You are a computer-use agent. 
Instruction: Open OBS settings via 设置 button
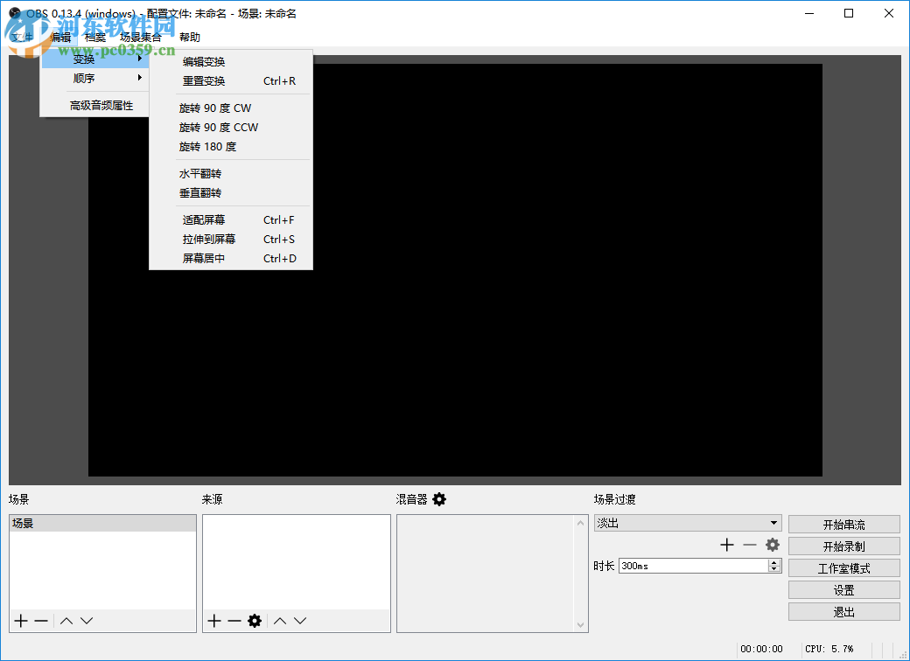[x=843, y=589]
